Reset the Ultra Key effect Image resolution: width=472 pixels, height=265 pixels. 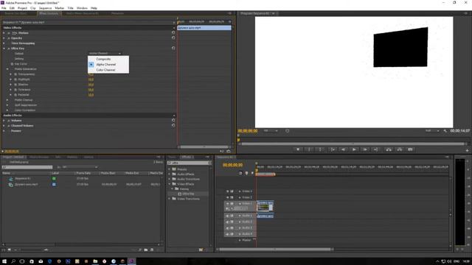pos(173,48)
